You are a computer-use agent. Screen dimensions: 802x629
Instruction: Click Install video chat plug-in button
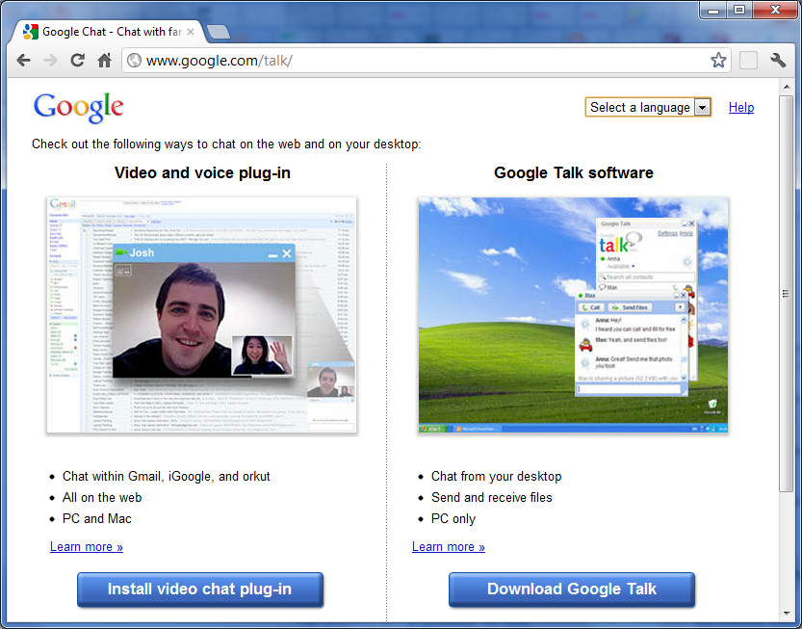click(x=200, y=590)
